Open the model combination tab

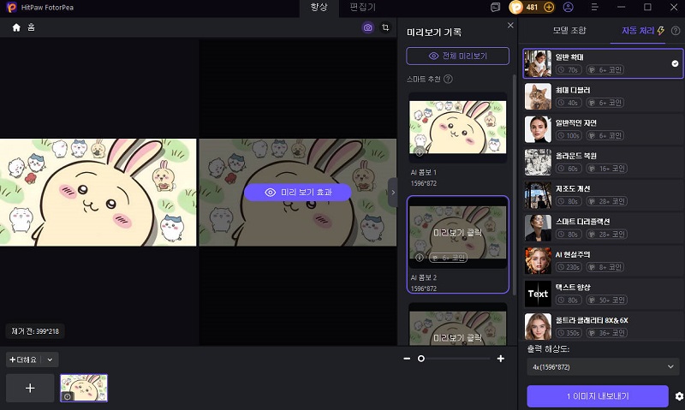[x=569, y=31]
